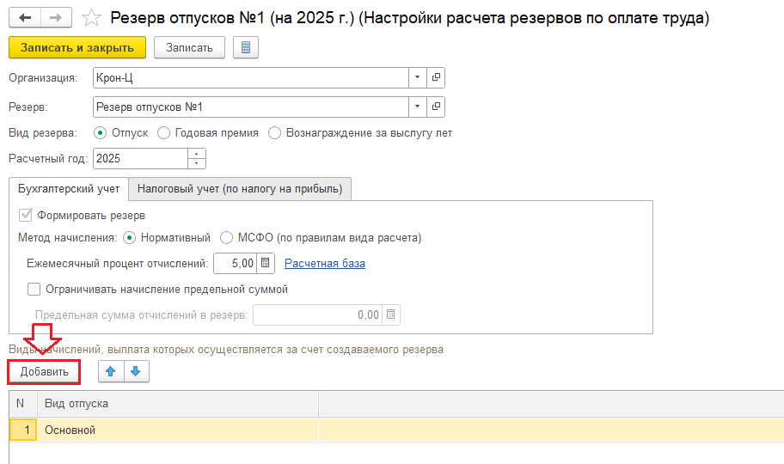Switch to Бухгалтерский учет tab
The height and width of the screenshot is (464, 784).
coord(69,189)
